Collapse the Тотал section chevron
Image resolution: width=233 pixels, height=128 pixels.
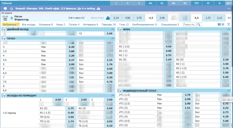pyautogui.click(x=113, y=38)
